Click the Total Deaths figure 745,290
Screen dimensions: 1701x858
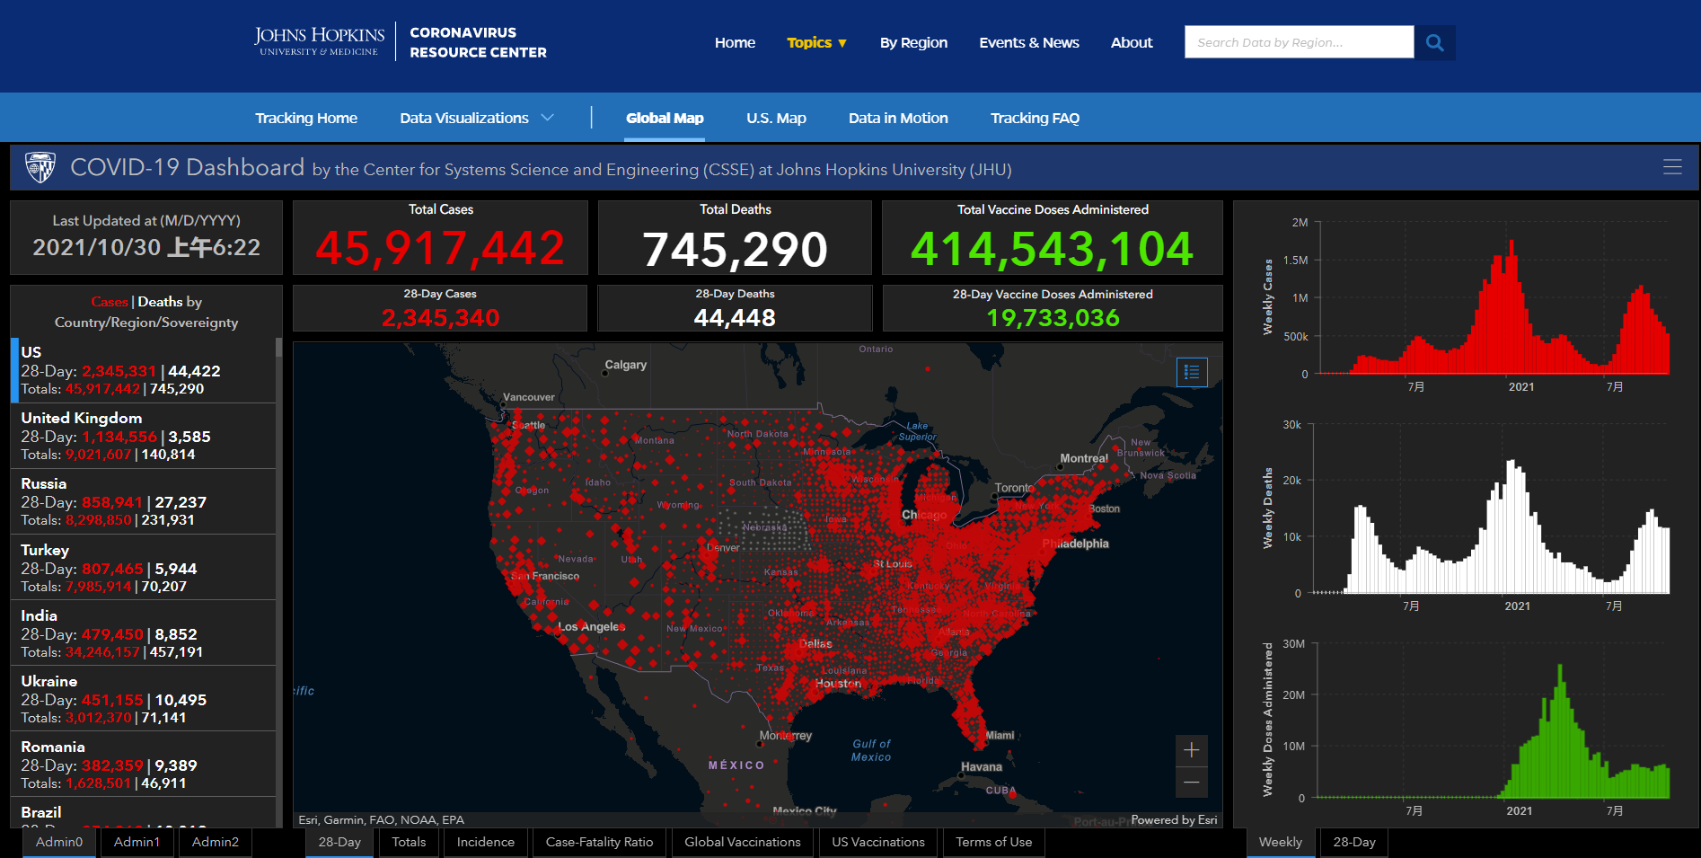coord(735,249)
